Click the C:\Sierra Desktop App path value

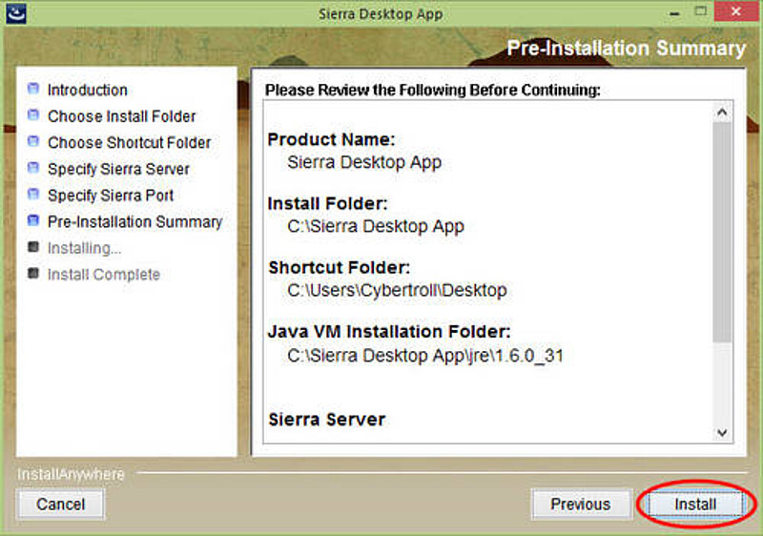[x=376, y=226]
